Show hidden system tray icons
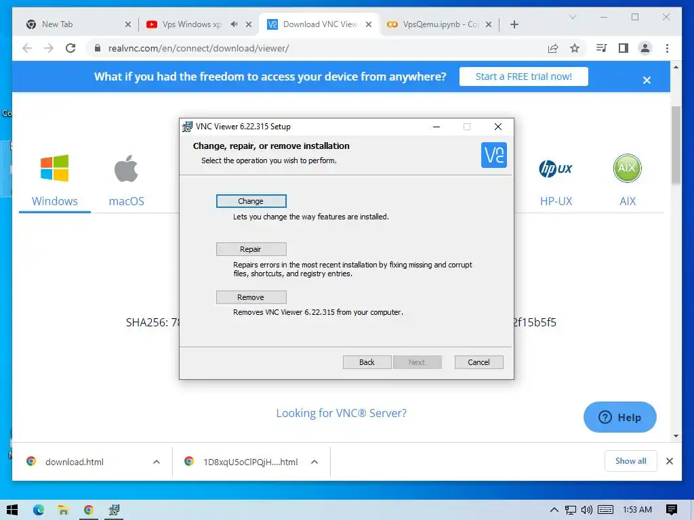The height and width of the screenshot is (520, 694). (x=554, y=510)
